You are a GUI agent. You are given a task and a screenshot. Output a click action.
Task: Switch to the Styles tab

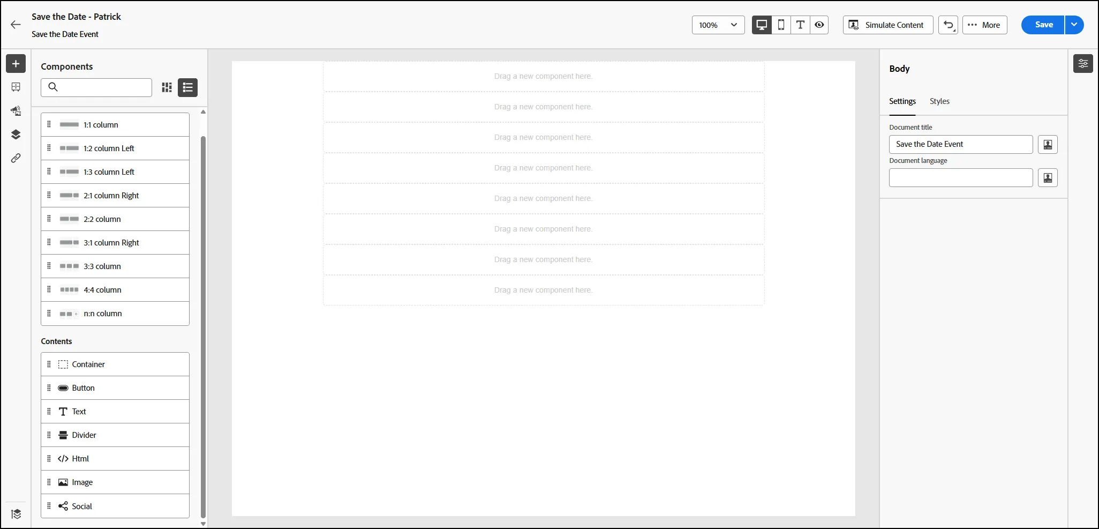(939, 101)
